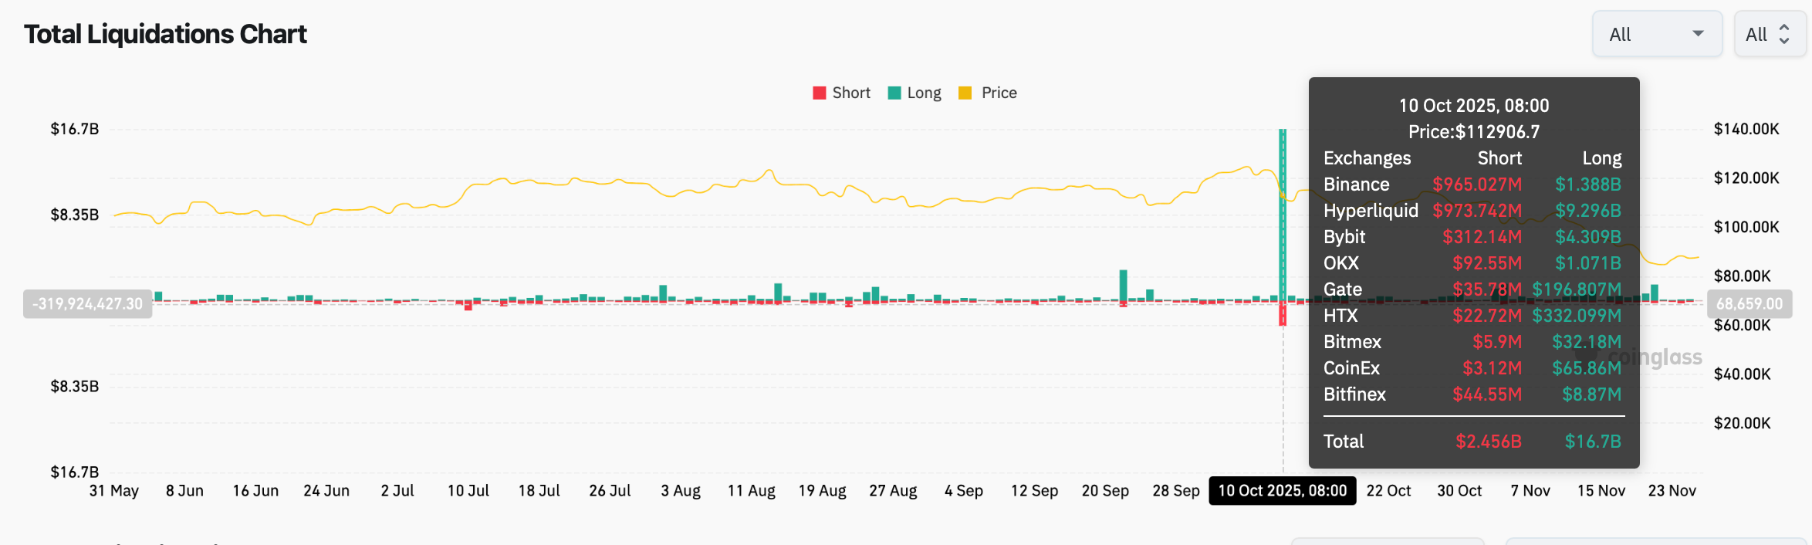Click the Total row in the tooltip
The width and height of the screenshot is (1812, 545).
point(1472,441)
